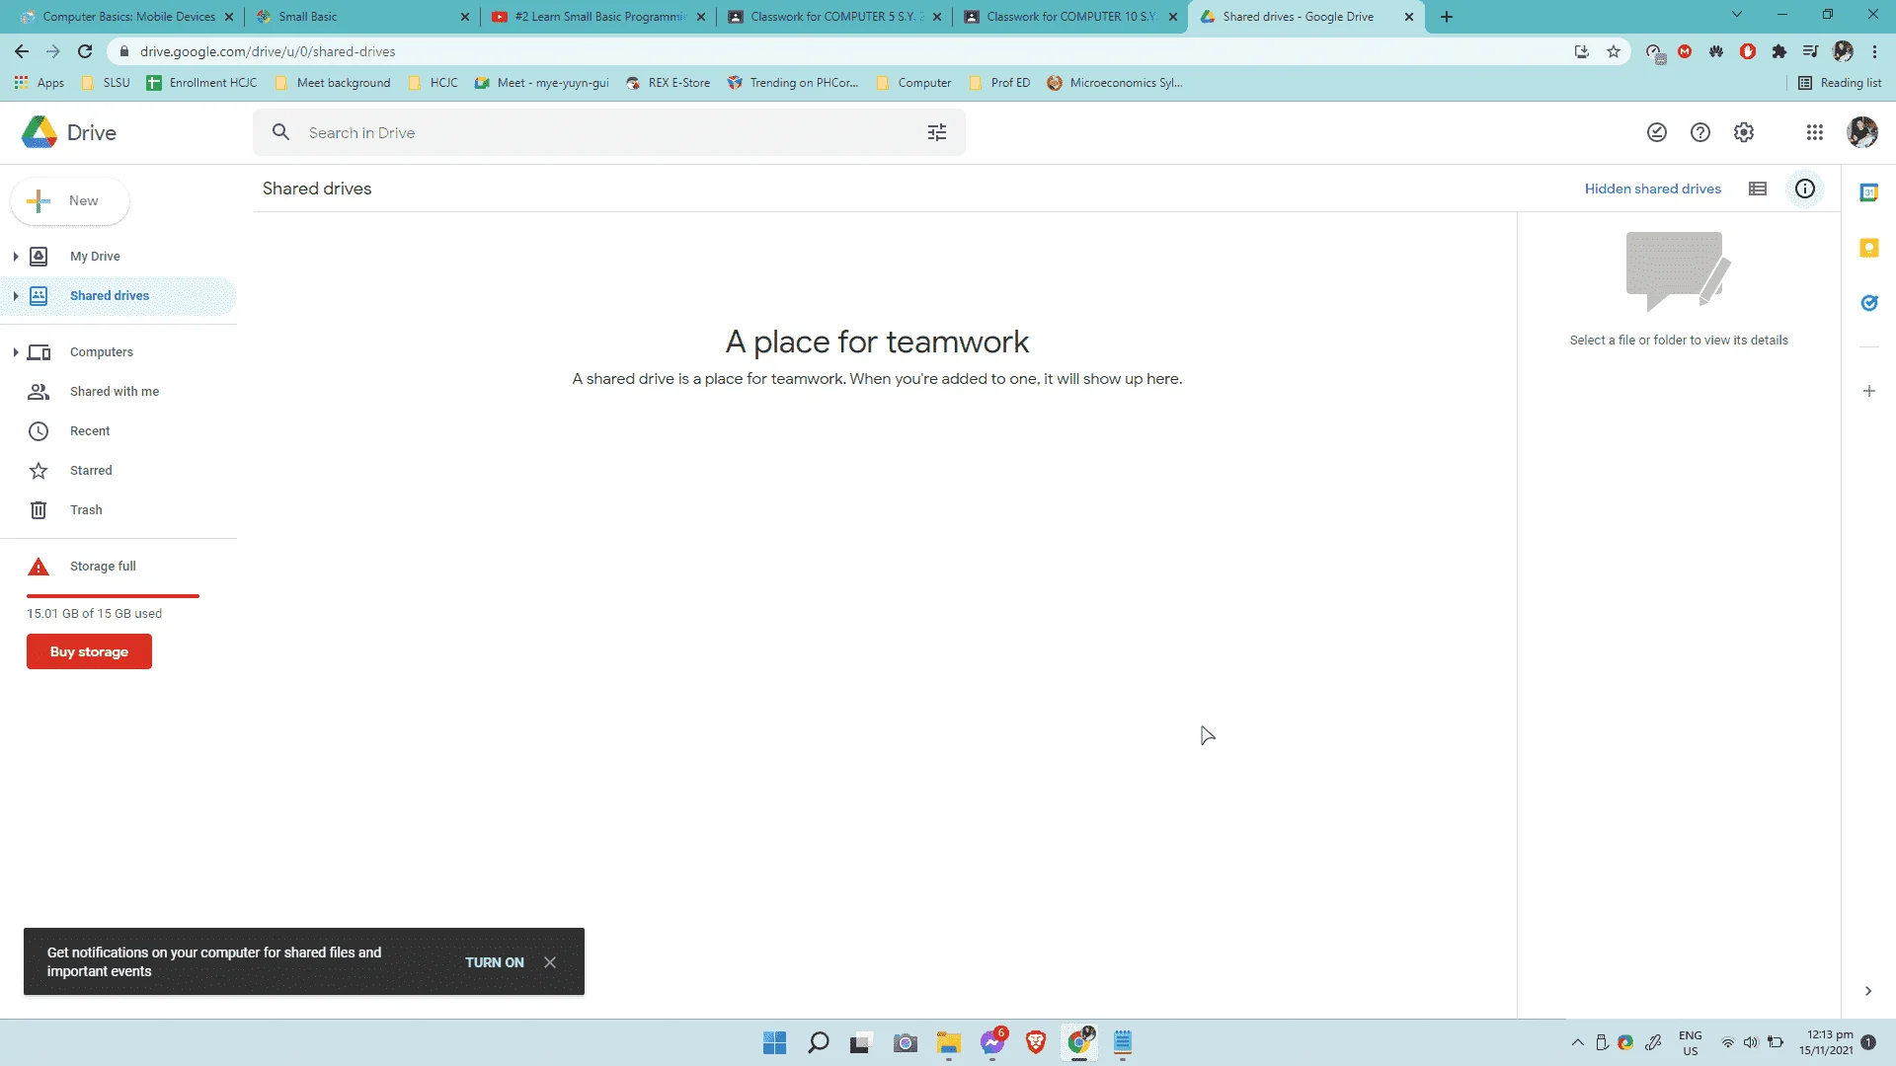1896x1066 pixels.
Task: Open the Chrome three-dot menu
Action: pos(1874,51)
